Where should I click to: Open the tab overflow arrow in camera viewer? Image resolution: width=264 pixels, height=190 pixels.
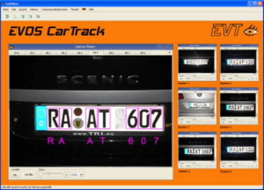click(169, 52)
